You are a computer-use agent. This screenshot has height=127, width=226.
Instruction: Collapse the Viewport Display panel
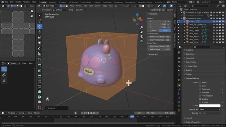[192, 78]
